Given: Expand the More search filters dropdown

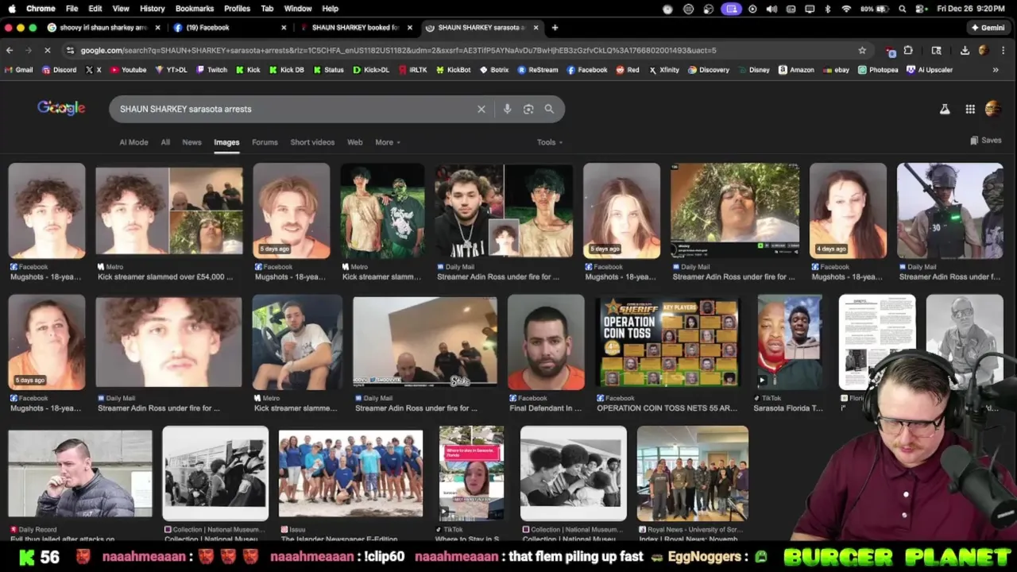Looking at the screenshot, I should tap(388, 142).
